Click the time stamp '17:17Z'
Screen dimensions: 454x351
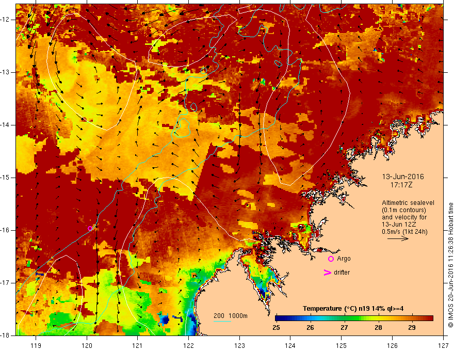pyautogui.click(x=401, y=185)
